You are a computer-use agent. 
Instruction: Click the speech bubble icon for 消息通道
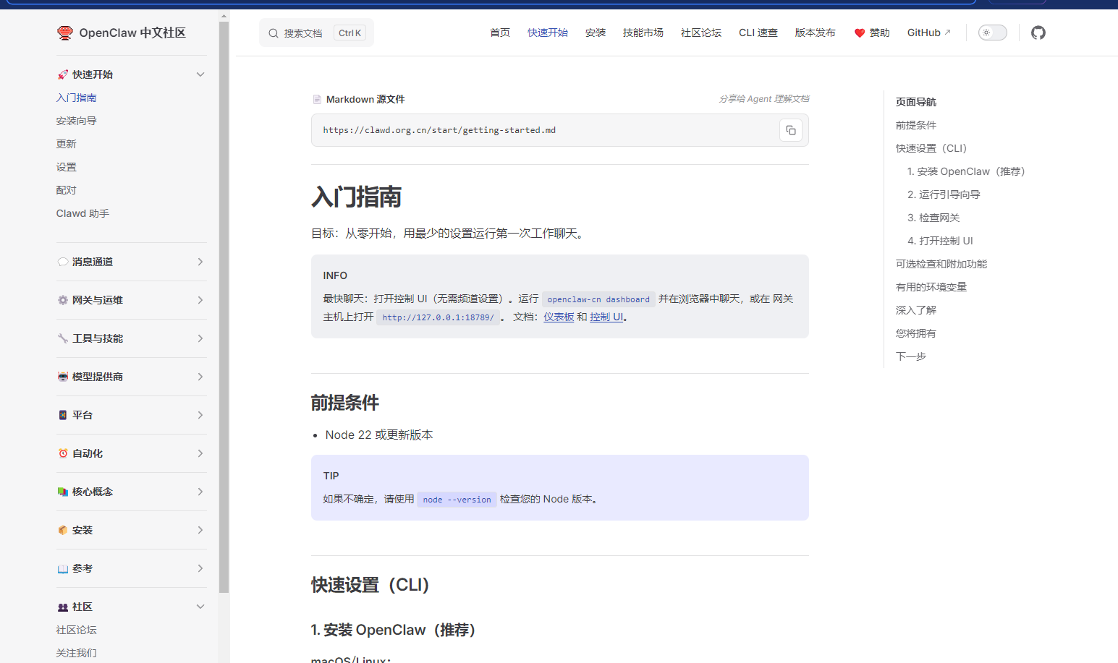point(63,262)
